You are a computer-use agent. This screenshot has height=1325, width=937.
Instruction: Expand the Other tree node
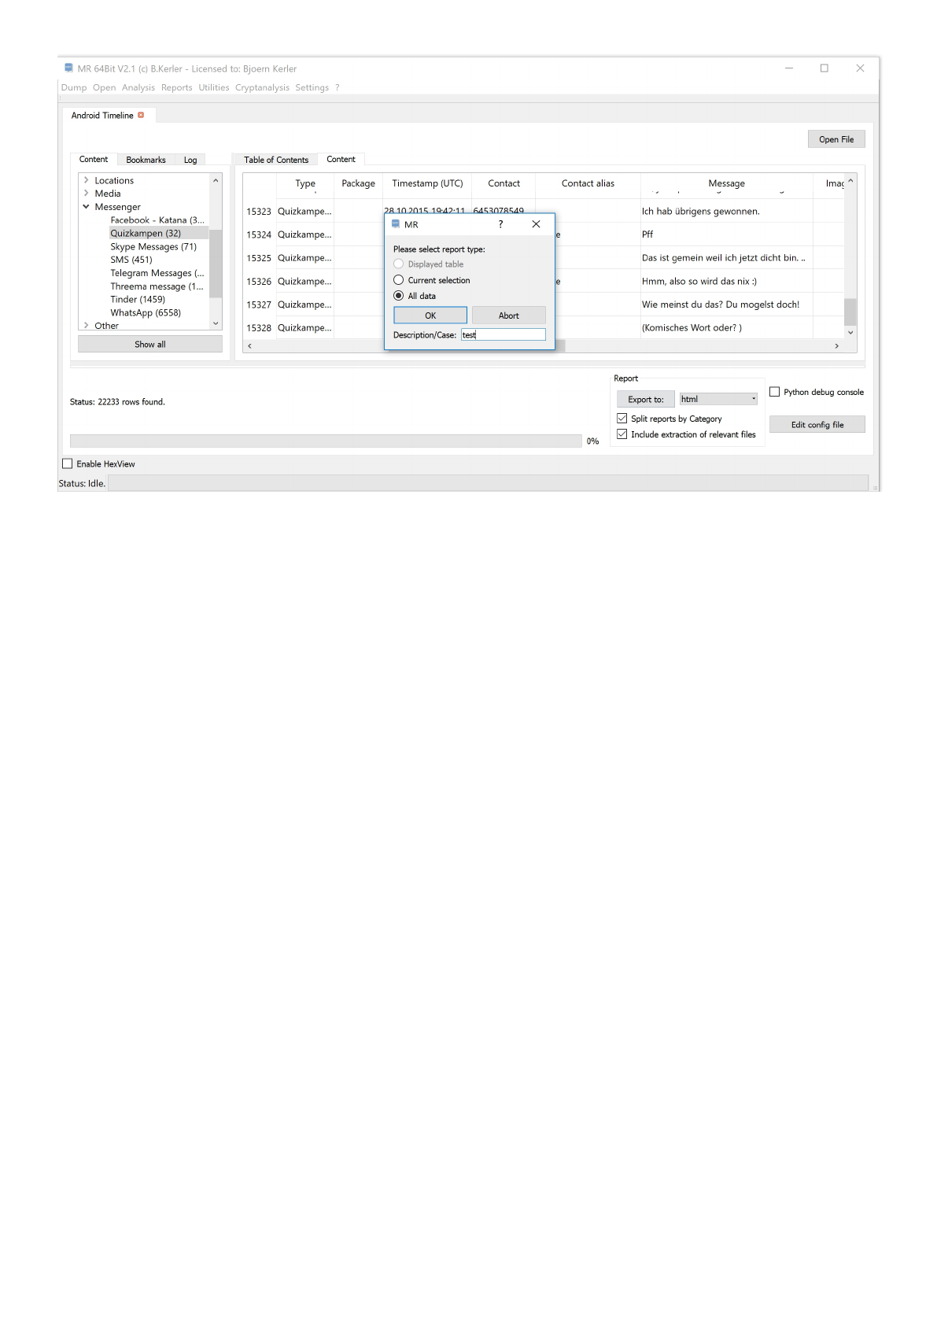click(86, 325)
